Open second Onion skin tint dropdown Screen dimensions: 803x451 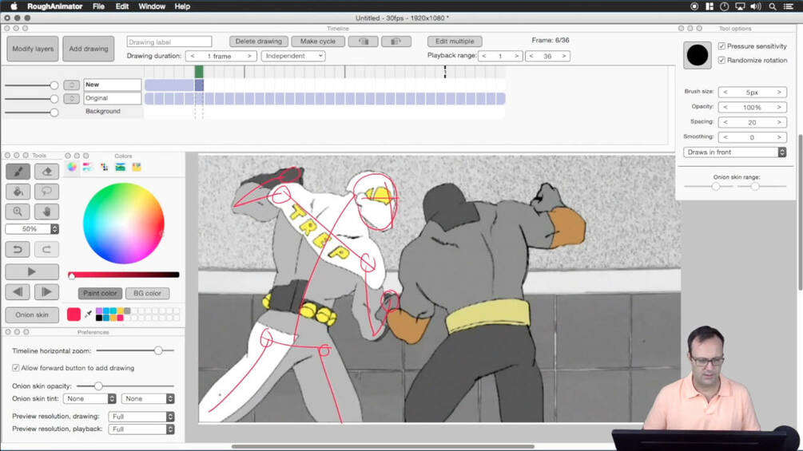(x=148, y=398)
